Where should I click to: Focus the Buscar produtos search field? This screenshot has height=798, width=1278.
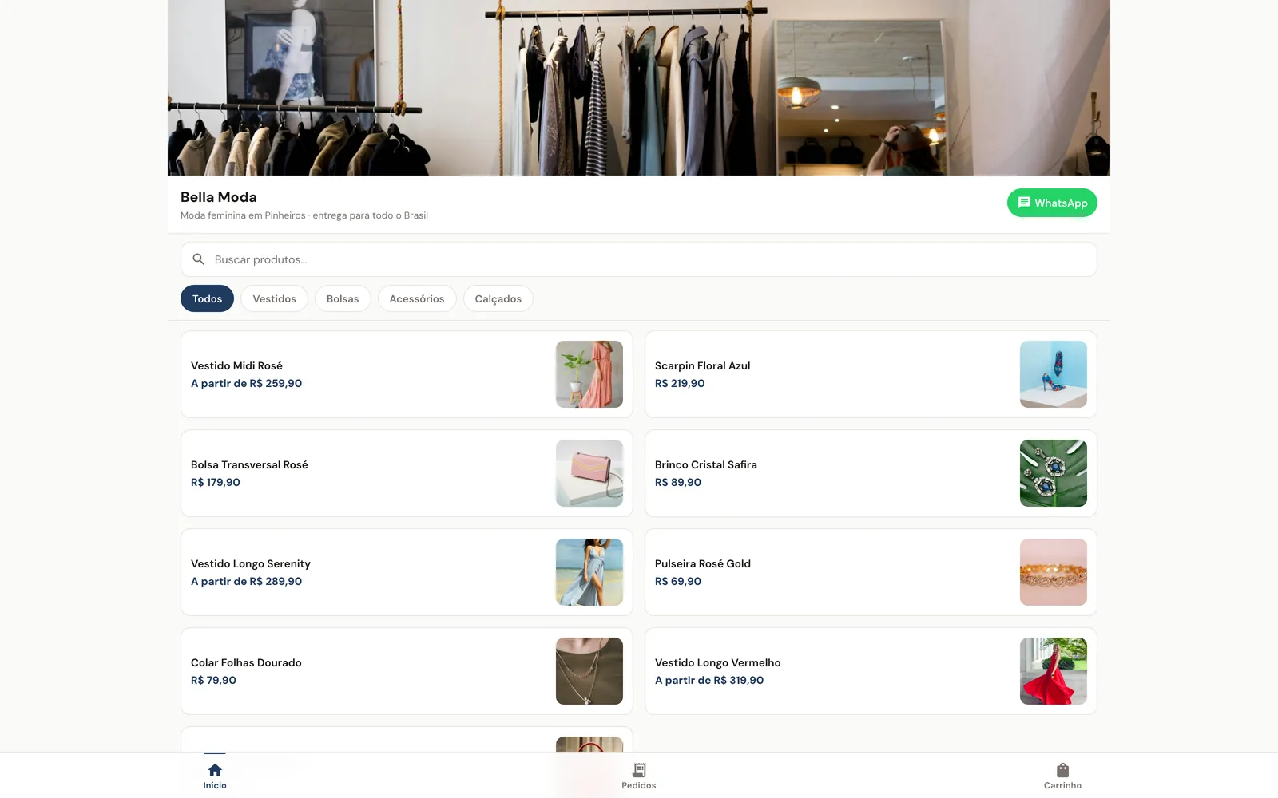click(639, 259)
